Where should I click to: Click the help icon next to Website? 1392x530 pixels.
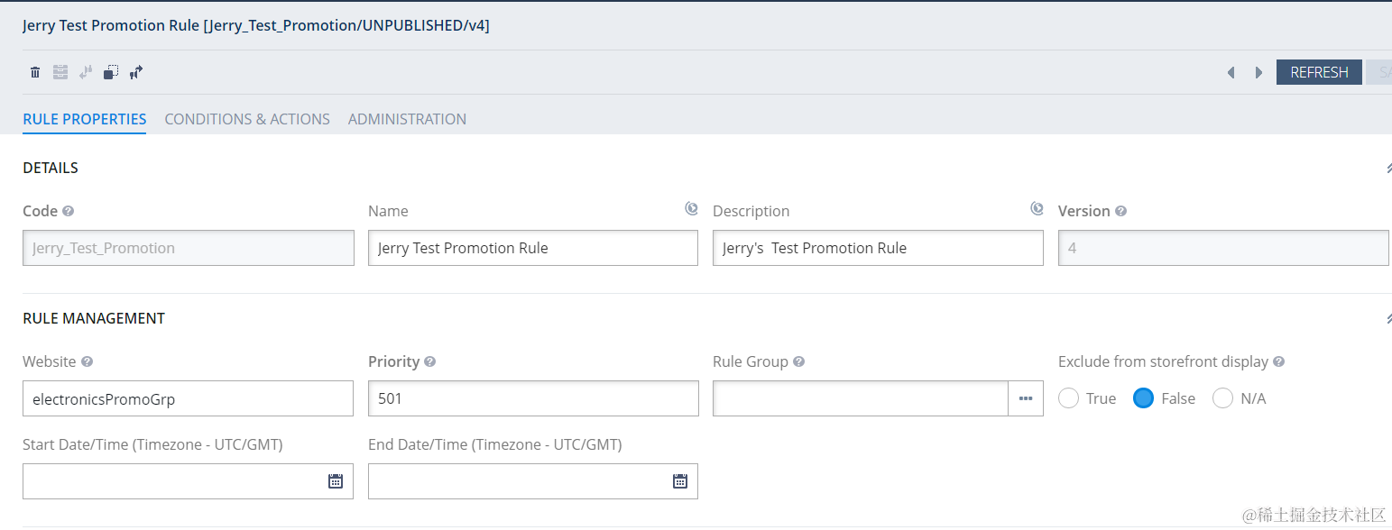(x=87, y=361)
